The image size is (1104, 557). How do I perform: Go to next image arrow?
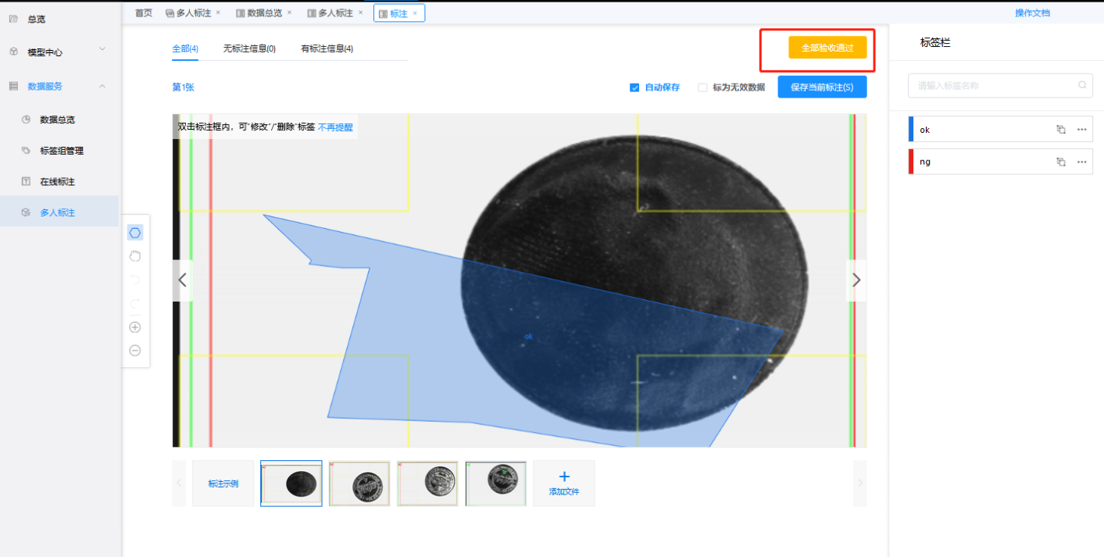tap(856, 280)
